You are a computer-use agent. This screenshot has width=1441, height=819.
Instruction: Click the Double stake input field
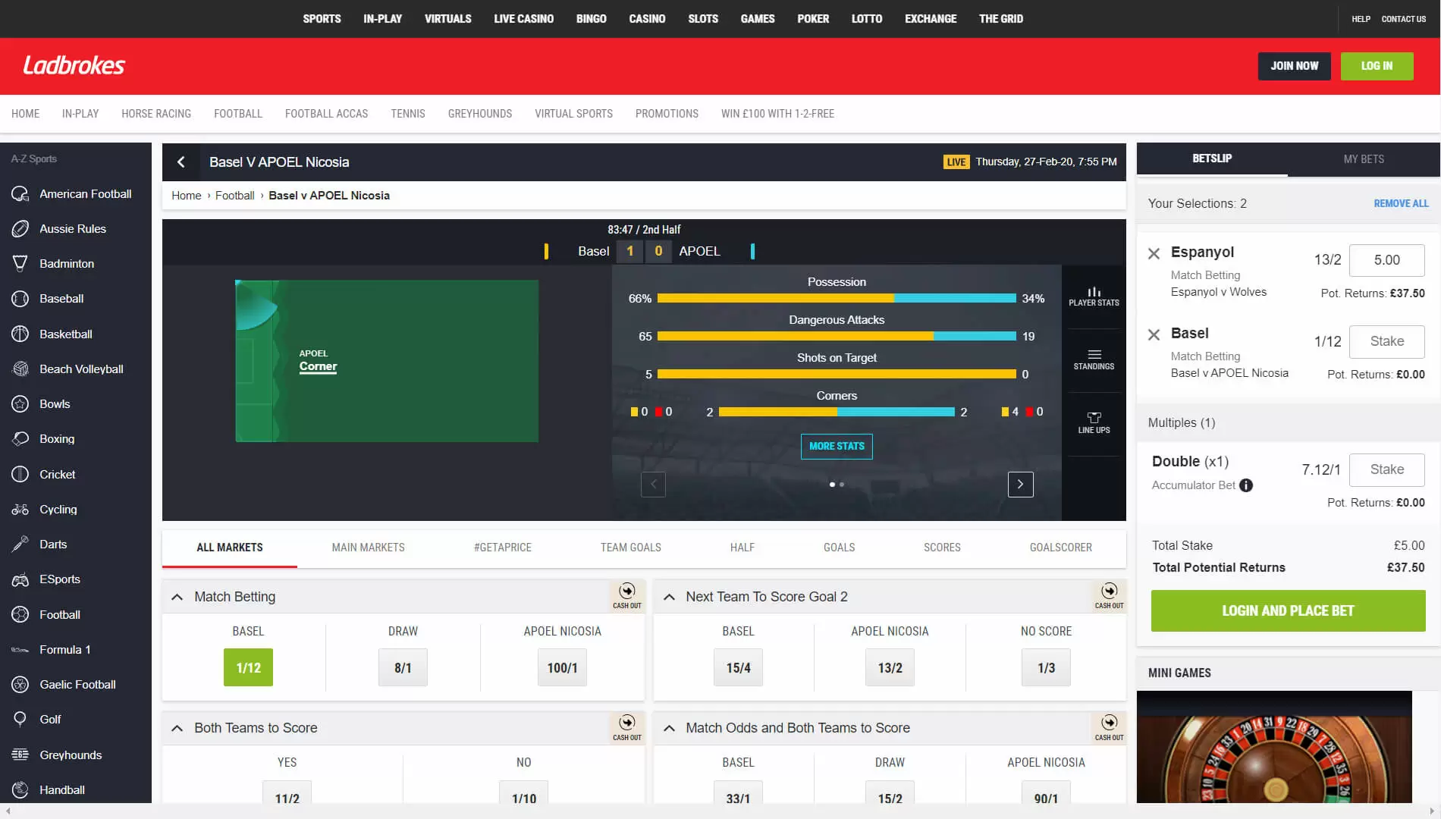tap(1386, 469)
